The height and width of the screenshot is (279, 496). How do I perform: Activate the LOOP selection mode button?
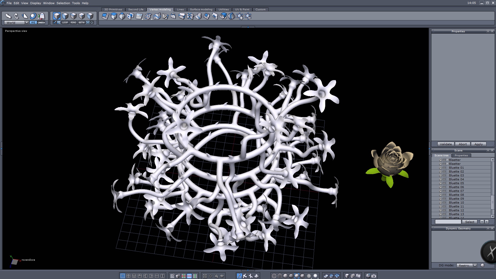click(65, 22)
